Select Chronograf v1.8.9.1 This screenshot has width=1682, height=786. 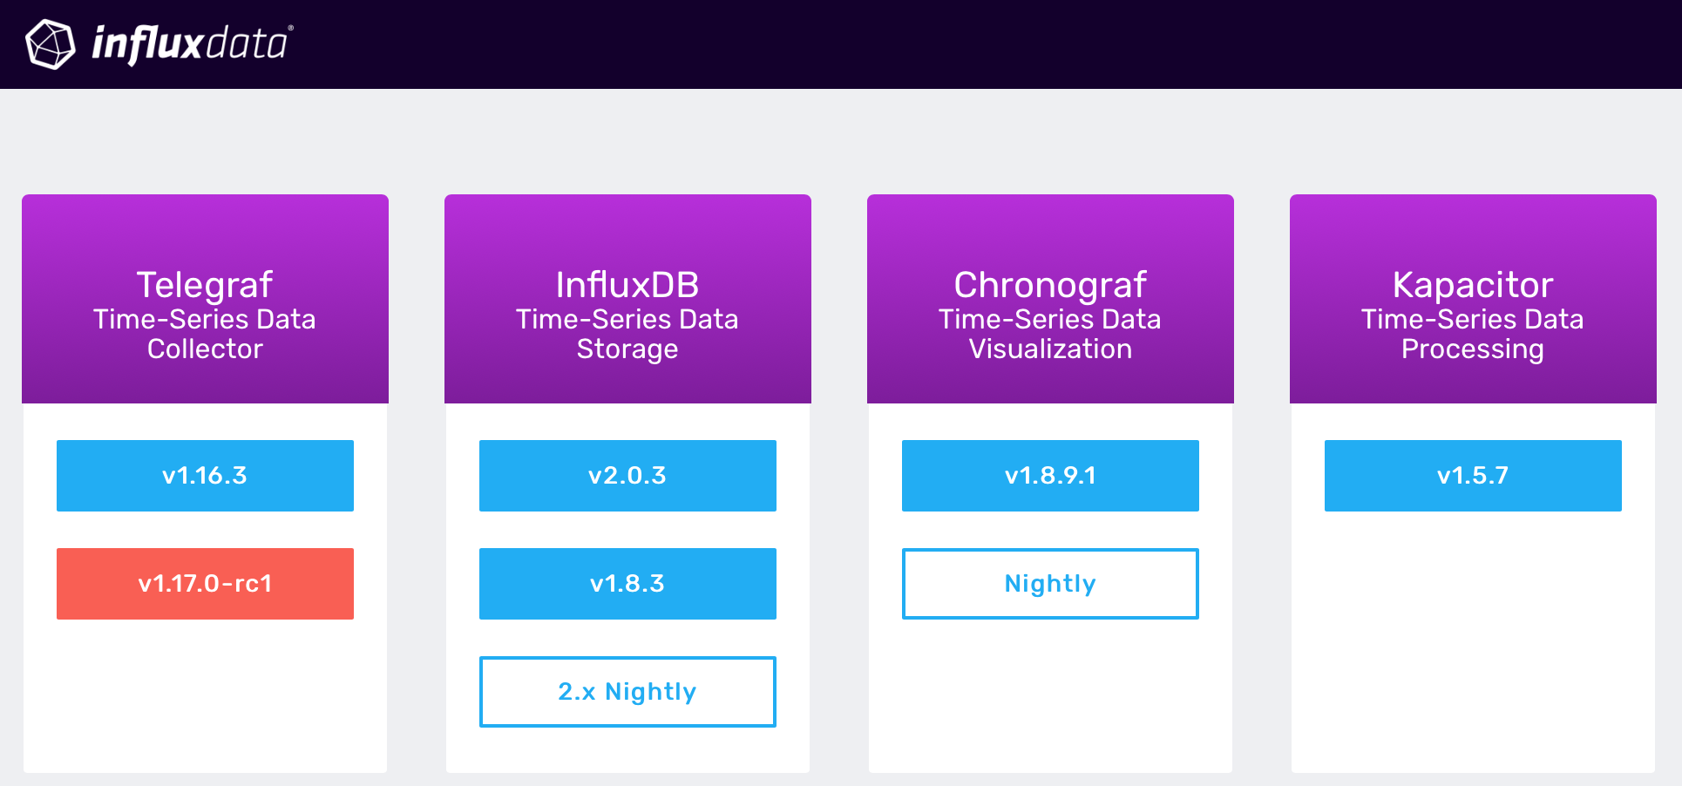(1050, 476)
